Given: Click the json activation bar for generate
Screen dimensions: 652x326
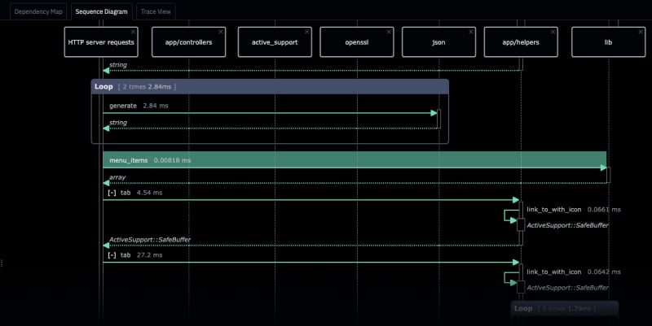Looking at the screenshot, I should [x=438, y=119].
